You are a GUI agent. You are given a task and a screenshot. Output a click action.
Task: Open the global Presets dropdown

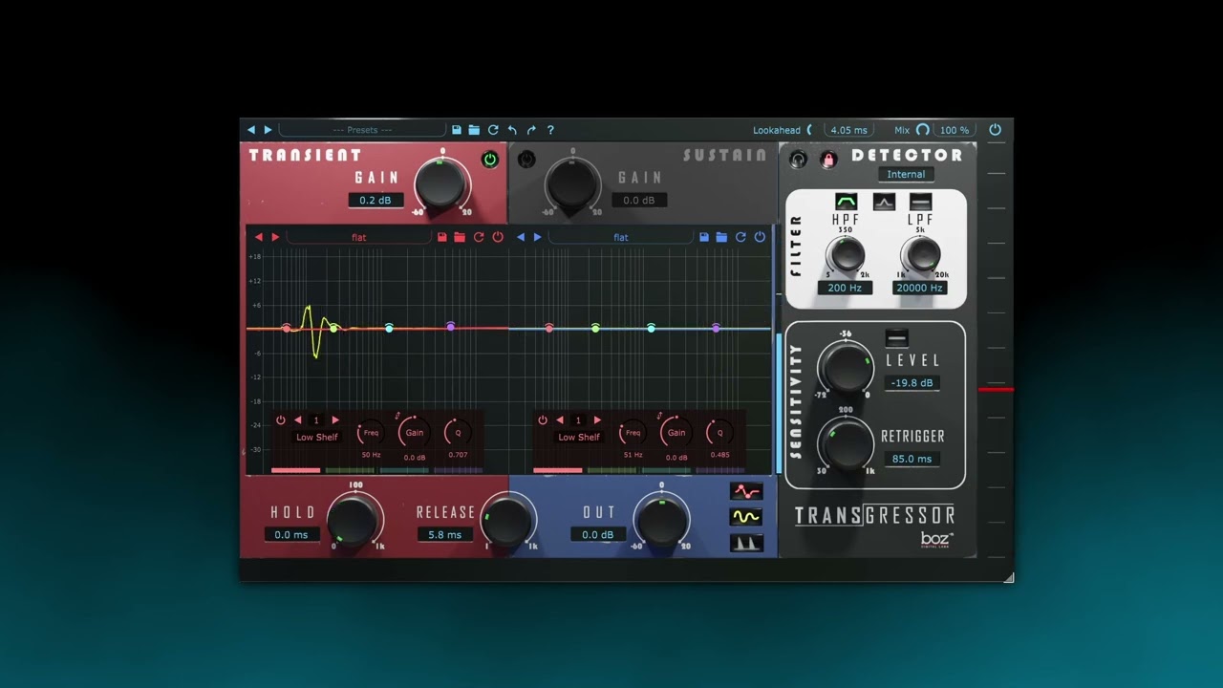click(x=362, y=130)
